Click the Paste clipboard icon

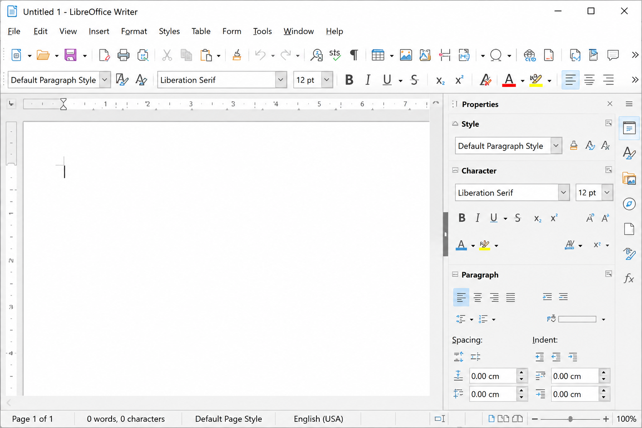point(206,55)
